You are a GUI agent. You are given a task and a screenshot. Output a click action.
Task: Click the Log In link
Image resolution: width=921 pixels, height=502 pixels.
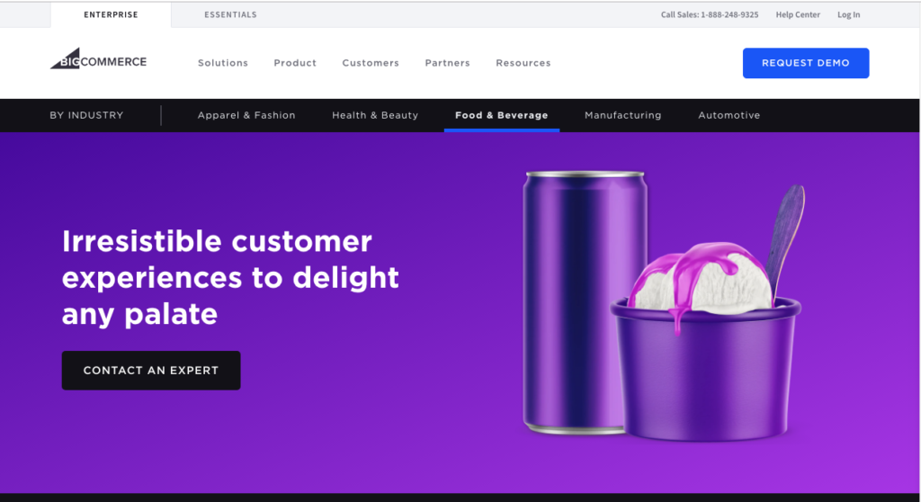pos(849,14)
